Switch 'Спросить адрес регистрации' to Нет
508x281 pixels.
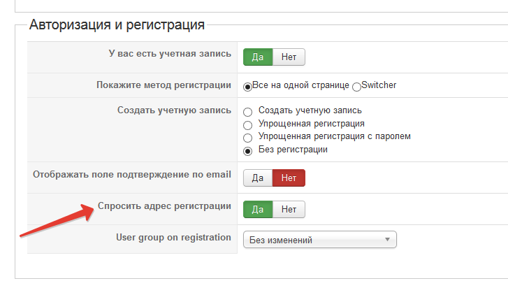click(x=289, y=208)
